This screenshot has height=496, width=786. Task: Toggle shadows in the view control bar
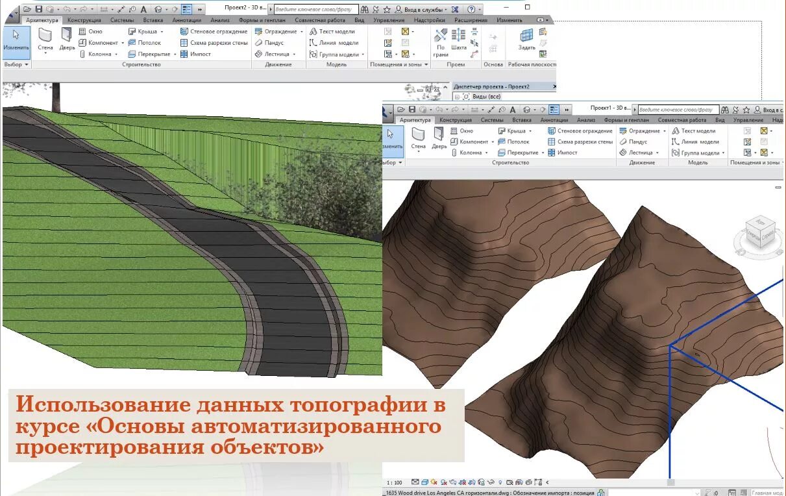[443, 483]
